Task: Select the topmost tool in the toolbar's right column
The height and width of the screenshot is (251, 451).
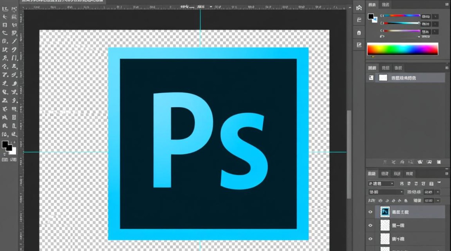Action: [14, 9]
